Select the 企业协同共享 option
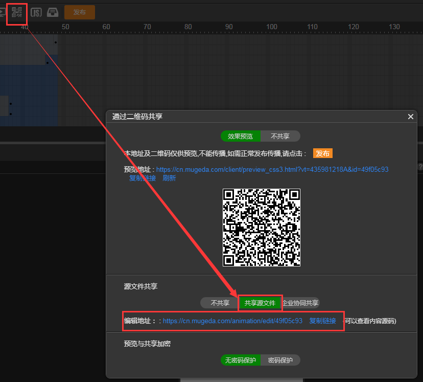423x382 pixels. pos(300,303)
